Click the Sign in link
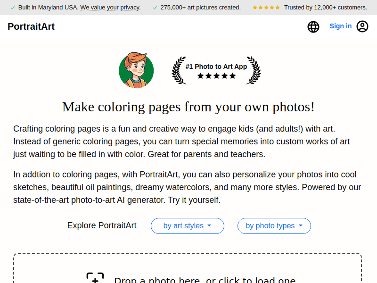 pyautogui.click(x=340, y=26)
